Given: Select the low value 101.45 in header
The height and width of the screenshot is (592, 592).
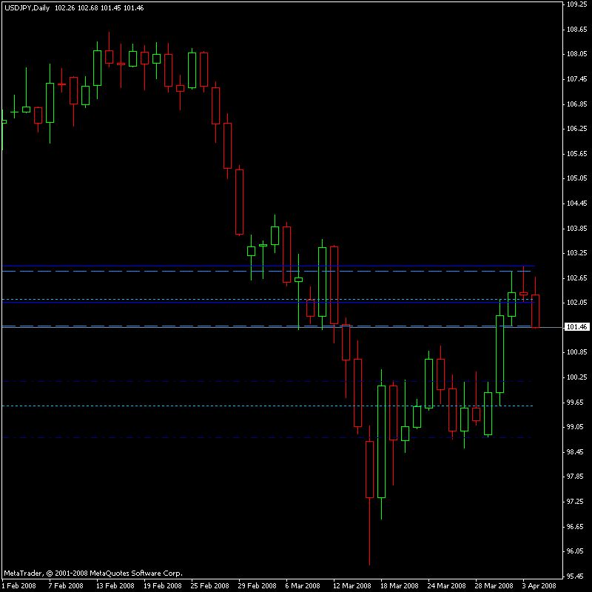Looking at the screenshot, I should [x=110, y=8].
